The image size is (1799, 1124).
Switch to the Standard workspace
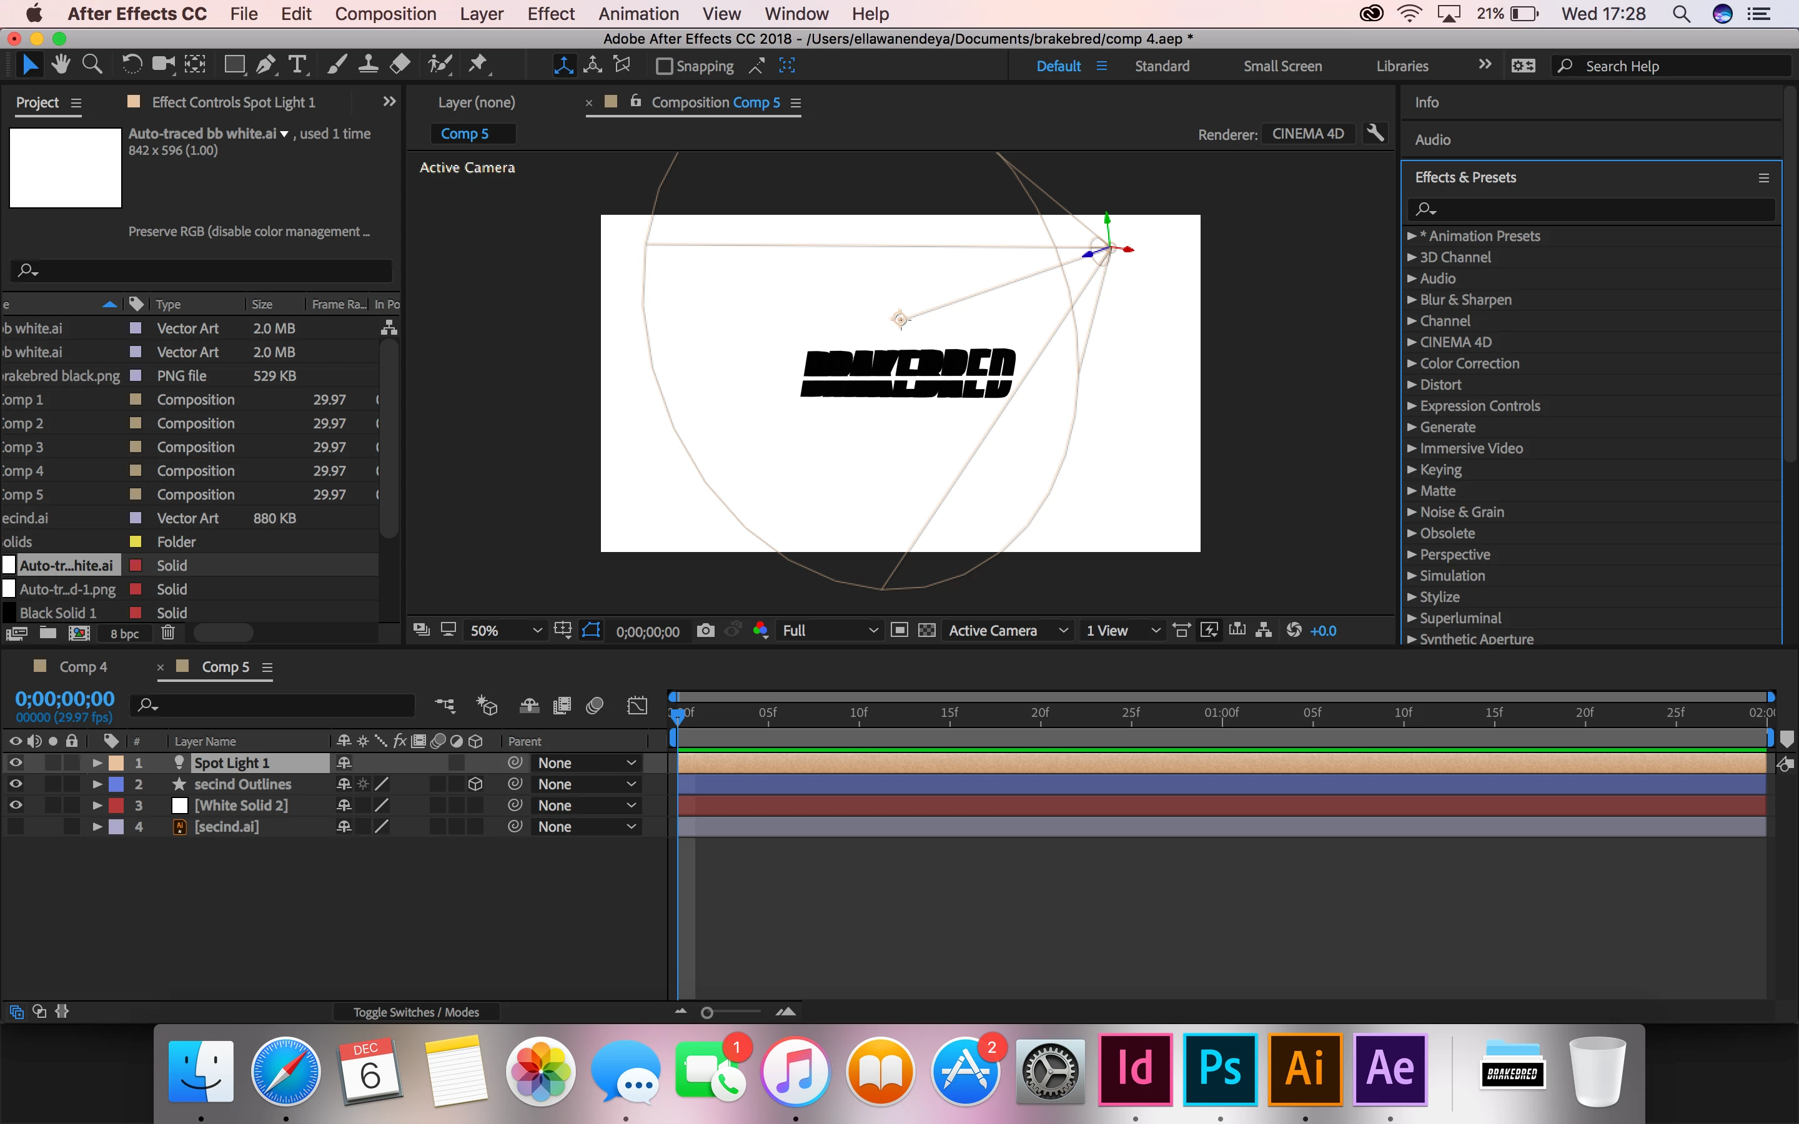click(x=1161, y=66)
